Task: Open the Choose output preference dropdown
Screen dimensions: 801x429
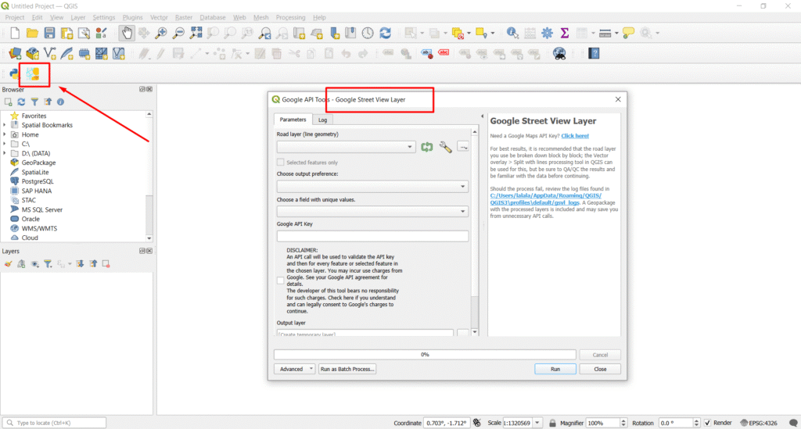Action: [372, 186]
